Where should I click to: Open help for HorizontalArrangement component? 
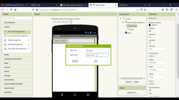29,32
